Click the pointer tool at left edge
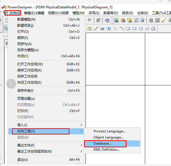The height and width of the screenshot is (166, 171). [x=6, y=29]
